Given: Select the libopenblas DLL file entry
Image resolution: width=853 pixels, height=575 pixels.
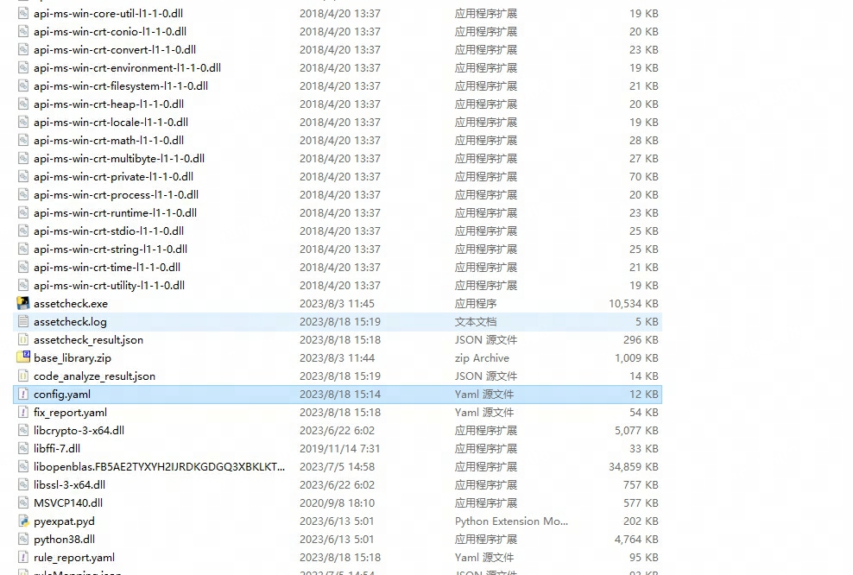Looking at the screenshot, I should click(x=159, y=466).
